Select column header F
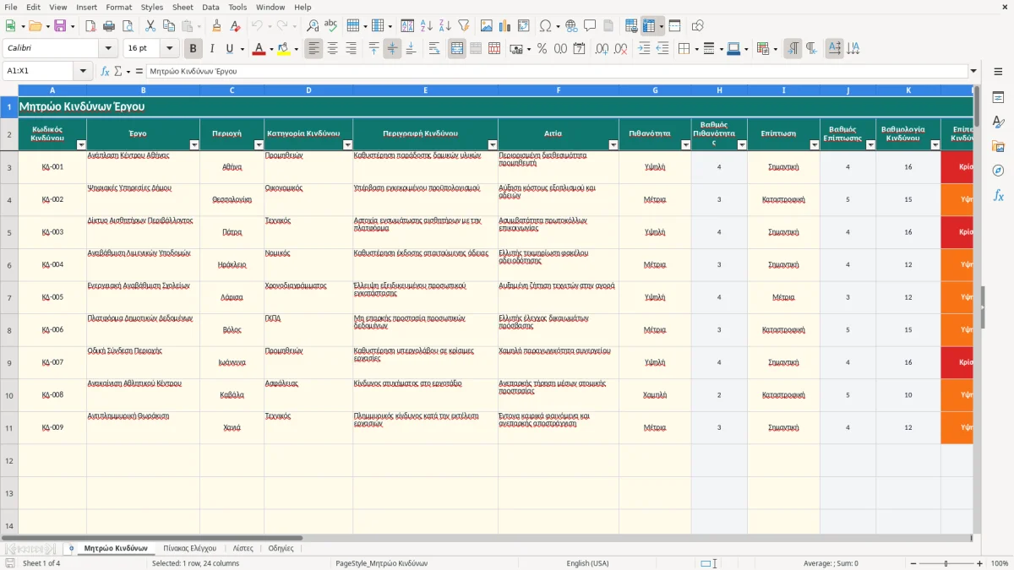The height and width of the screenshot is (570, 1014). pyautogui.click(x=559, y=90)
